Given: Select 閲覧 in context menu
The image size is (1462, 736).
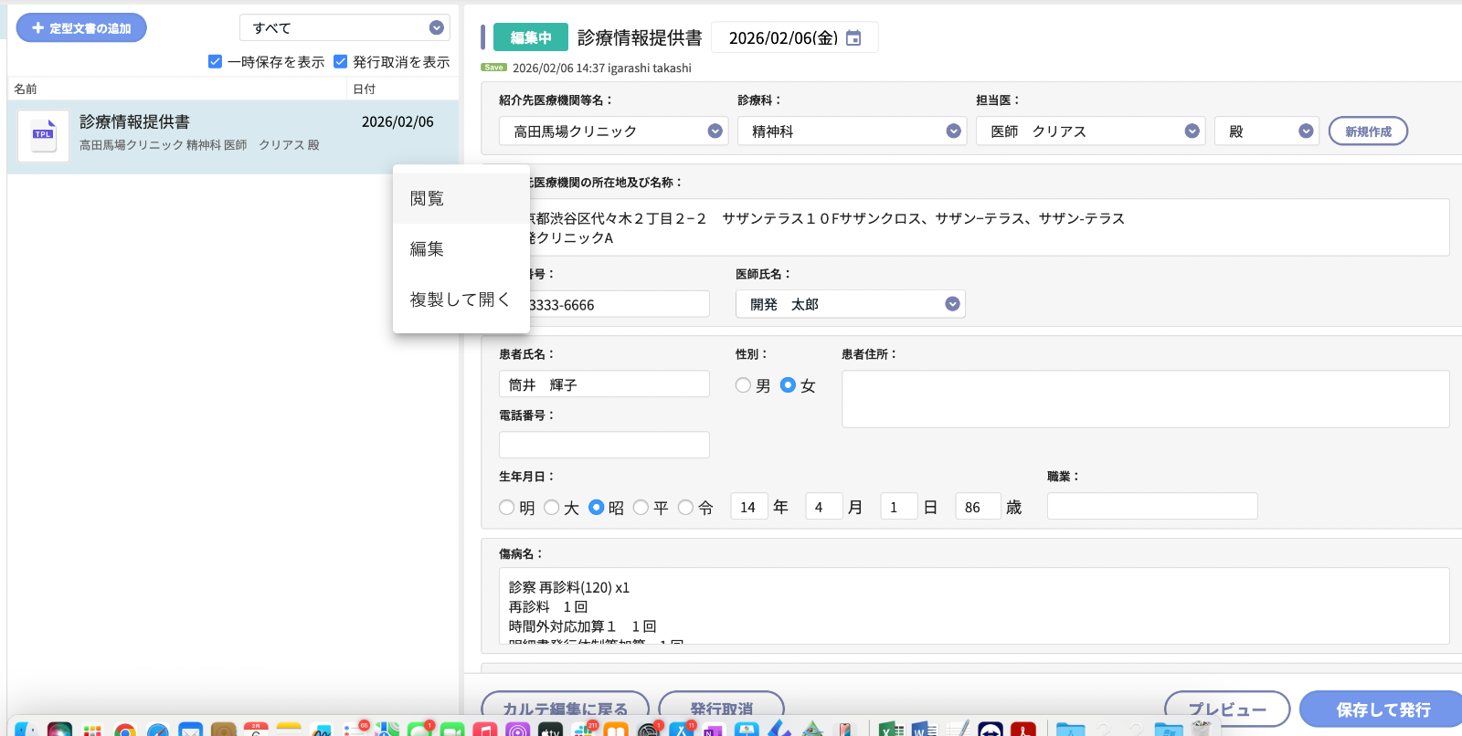Looking at the screenshot, I should pyautogui.click(x=461, y=198).
